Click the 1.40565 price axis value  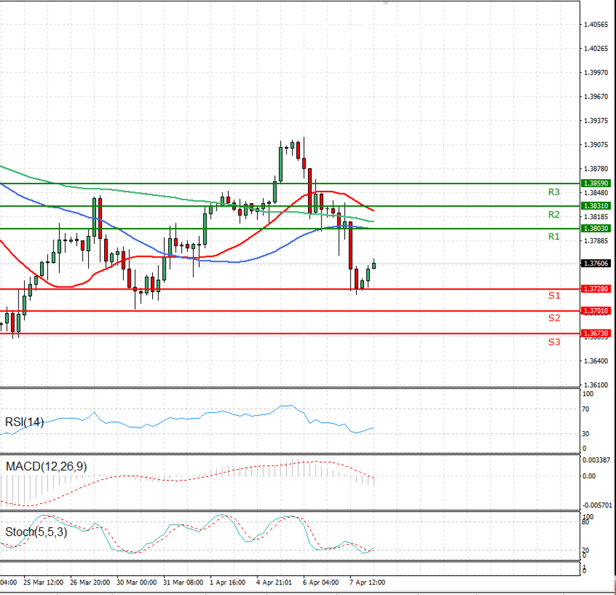596,25
